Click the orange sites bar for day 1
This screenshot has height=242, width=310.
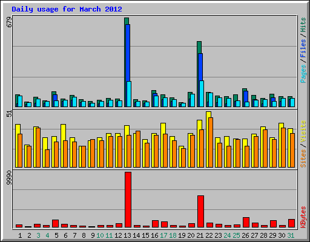pyautogui.click(x=20, y=151)
